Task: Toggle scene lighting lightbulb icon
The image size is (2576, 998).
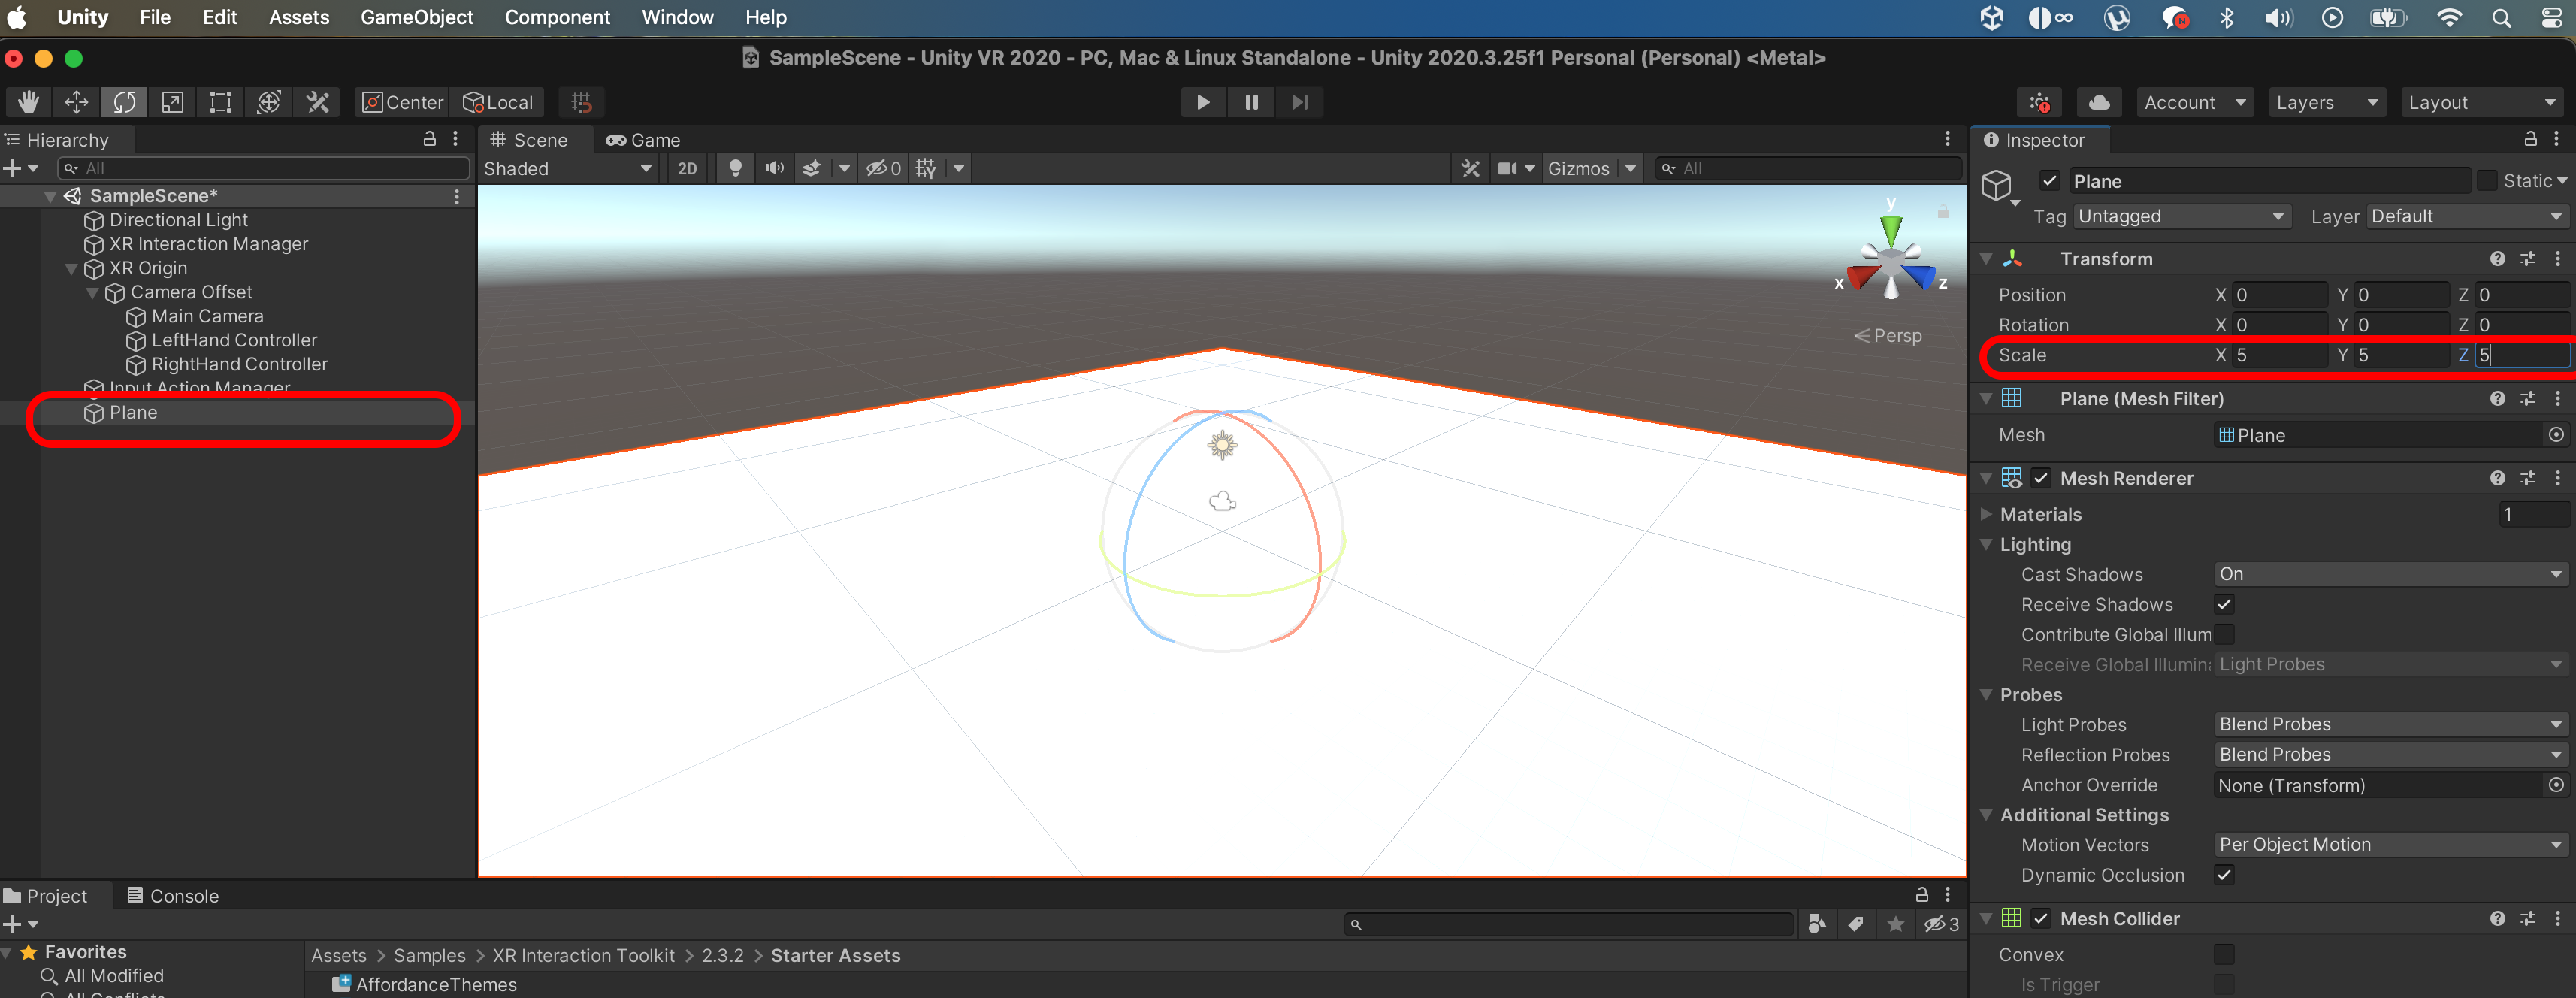Action: pyautogui.click(x=735, y=168)
